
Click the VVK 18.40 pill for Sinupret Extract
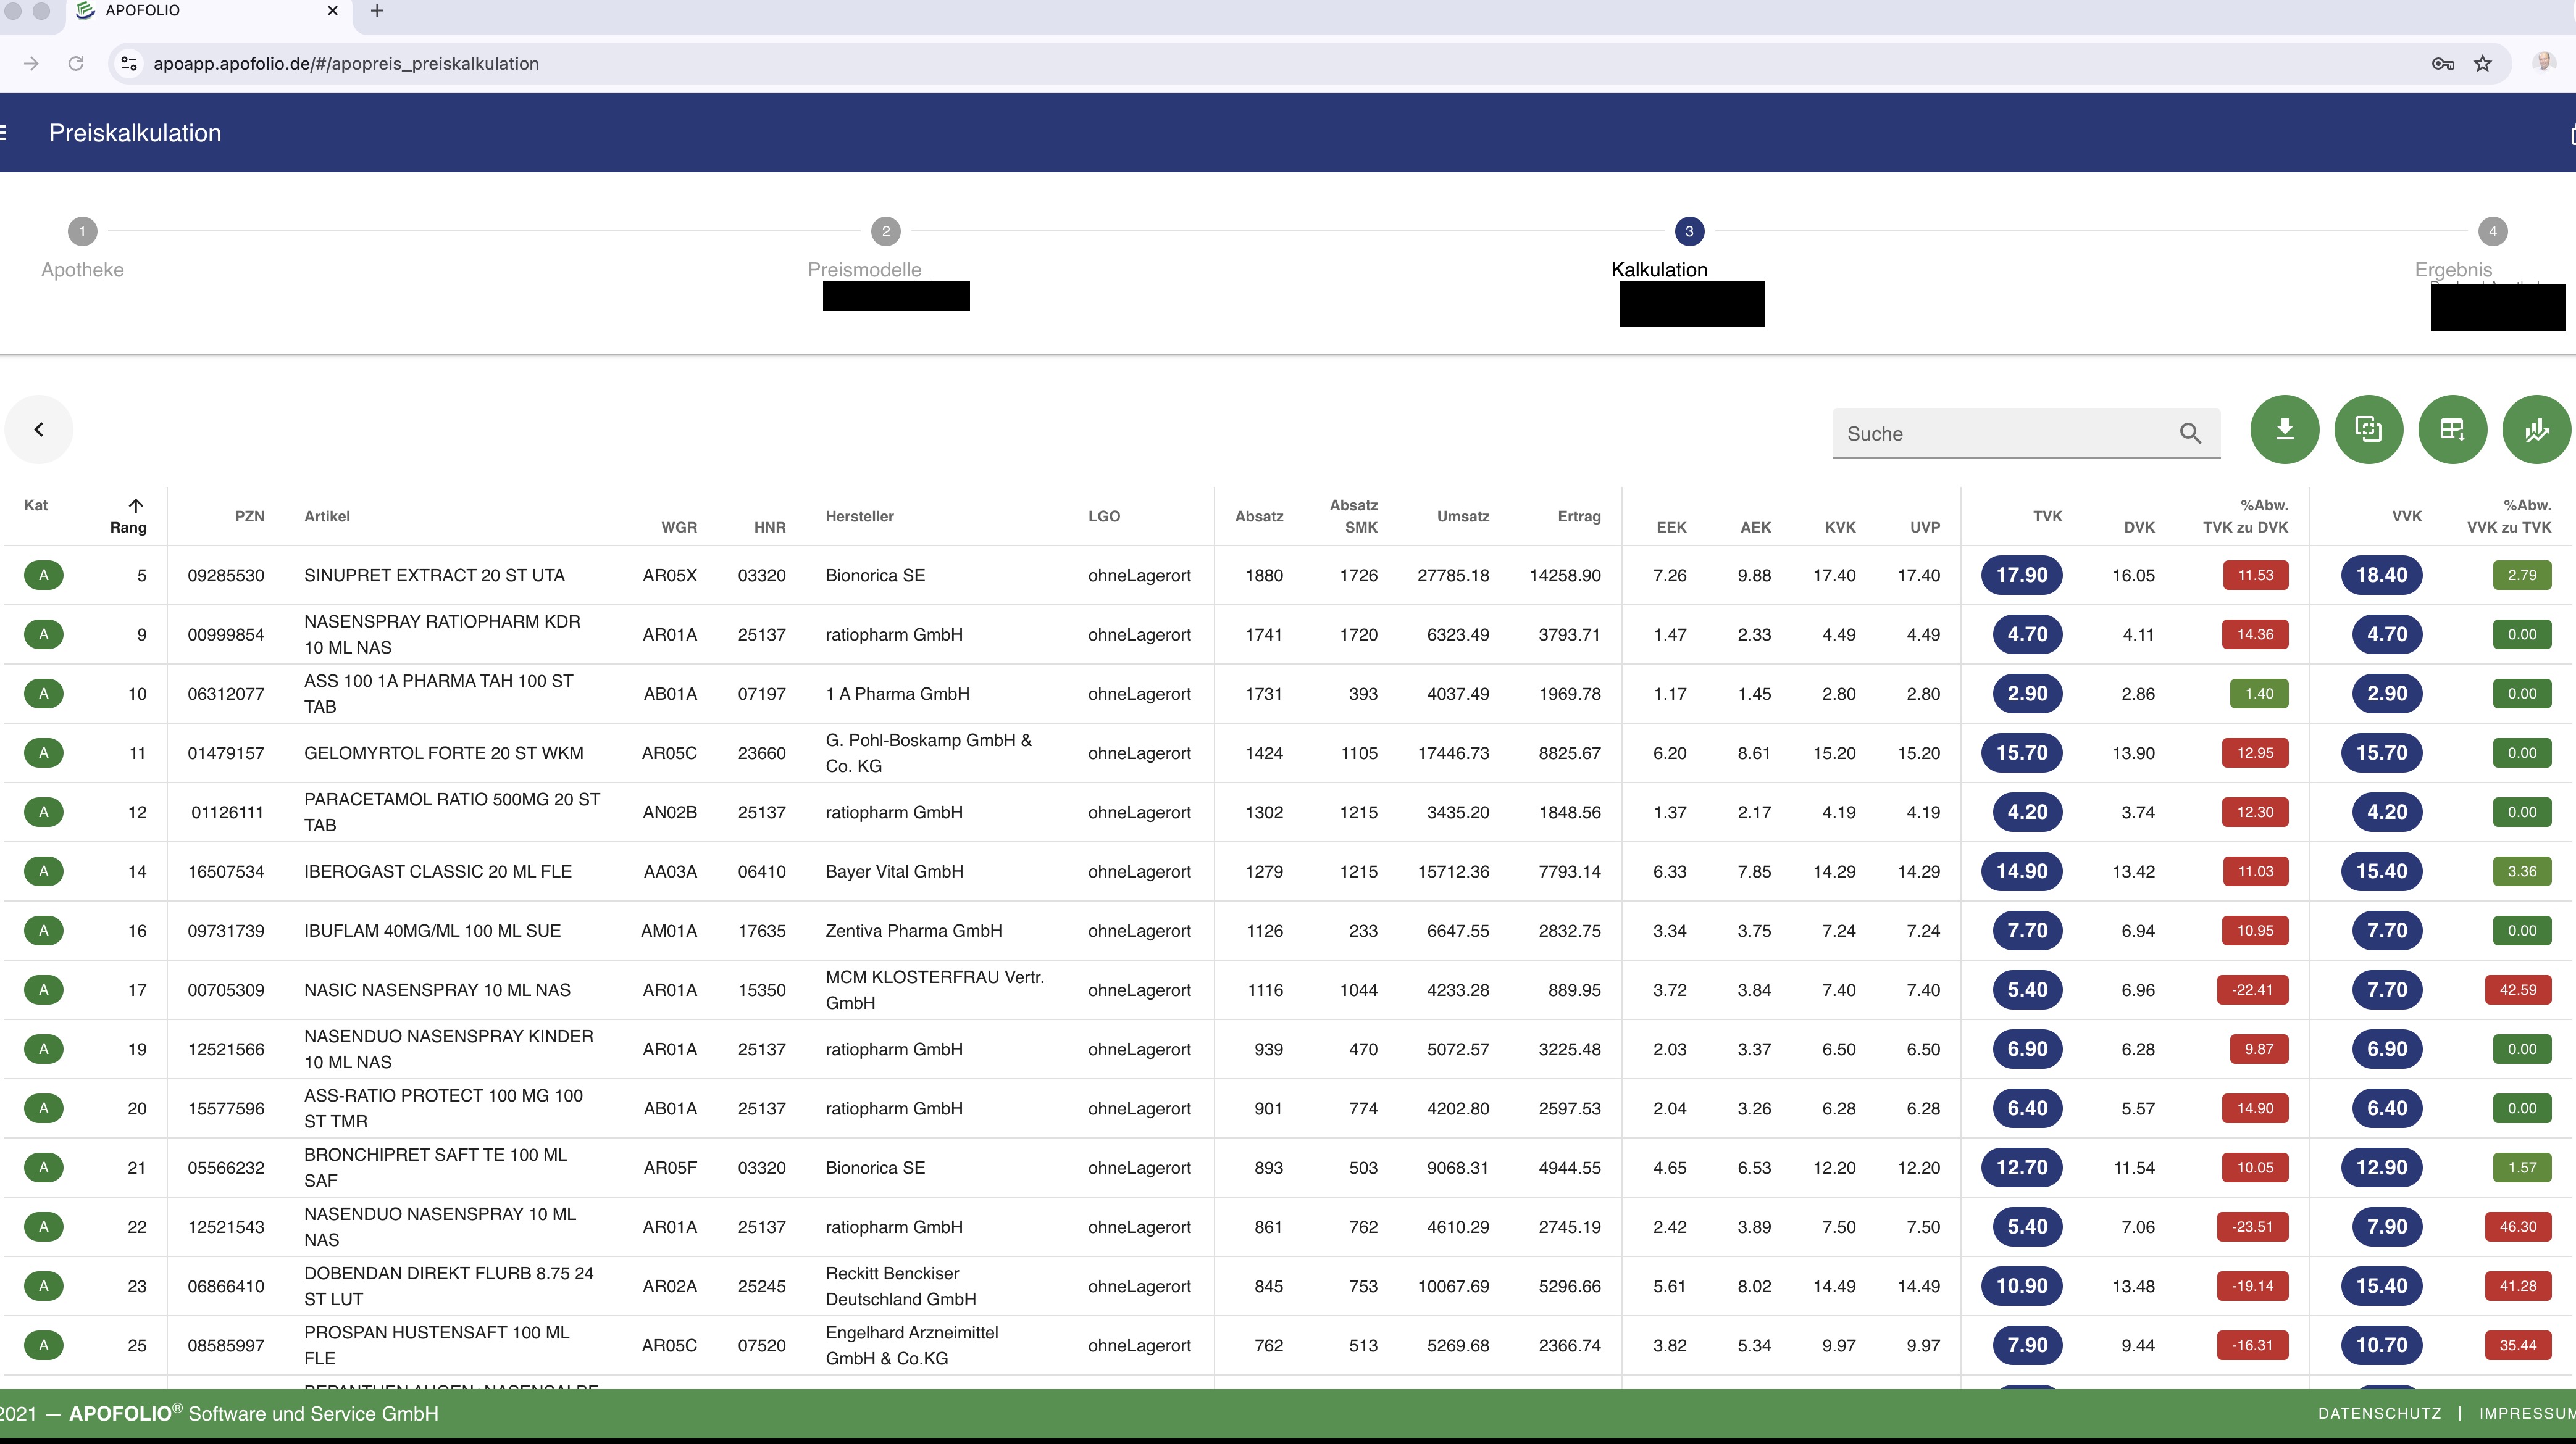(x=2381, y=576)
